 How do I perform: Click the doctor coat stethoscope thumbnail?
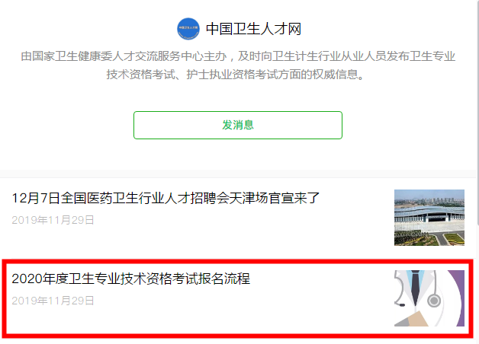[429, 298]
